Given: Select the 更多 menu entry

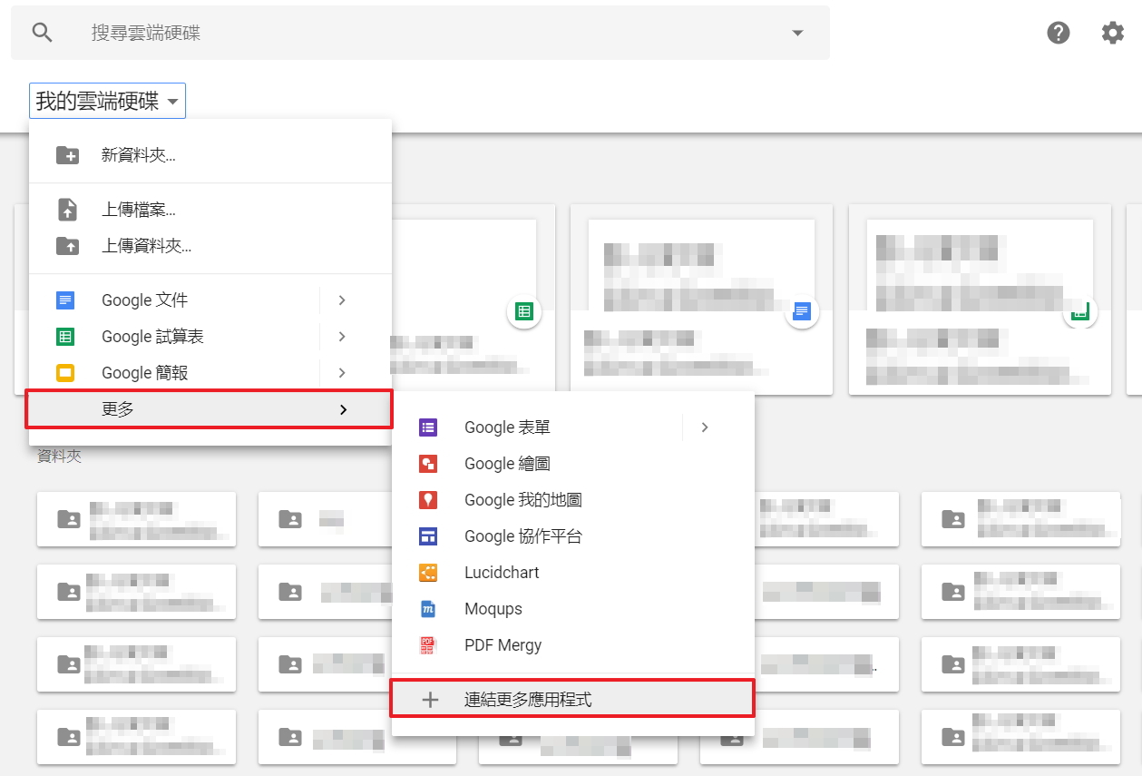Looking at the screenshot, I should click(210, 409).
